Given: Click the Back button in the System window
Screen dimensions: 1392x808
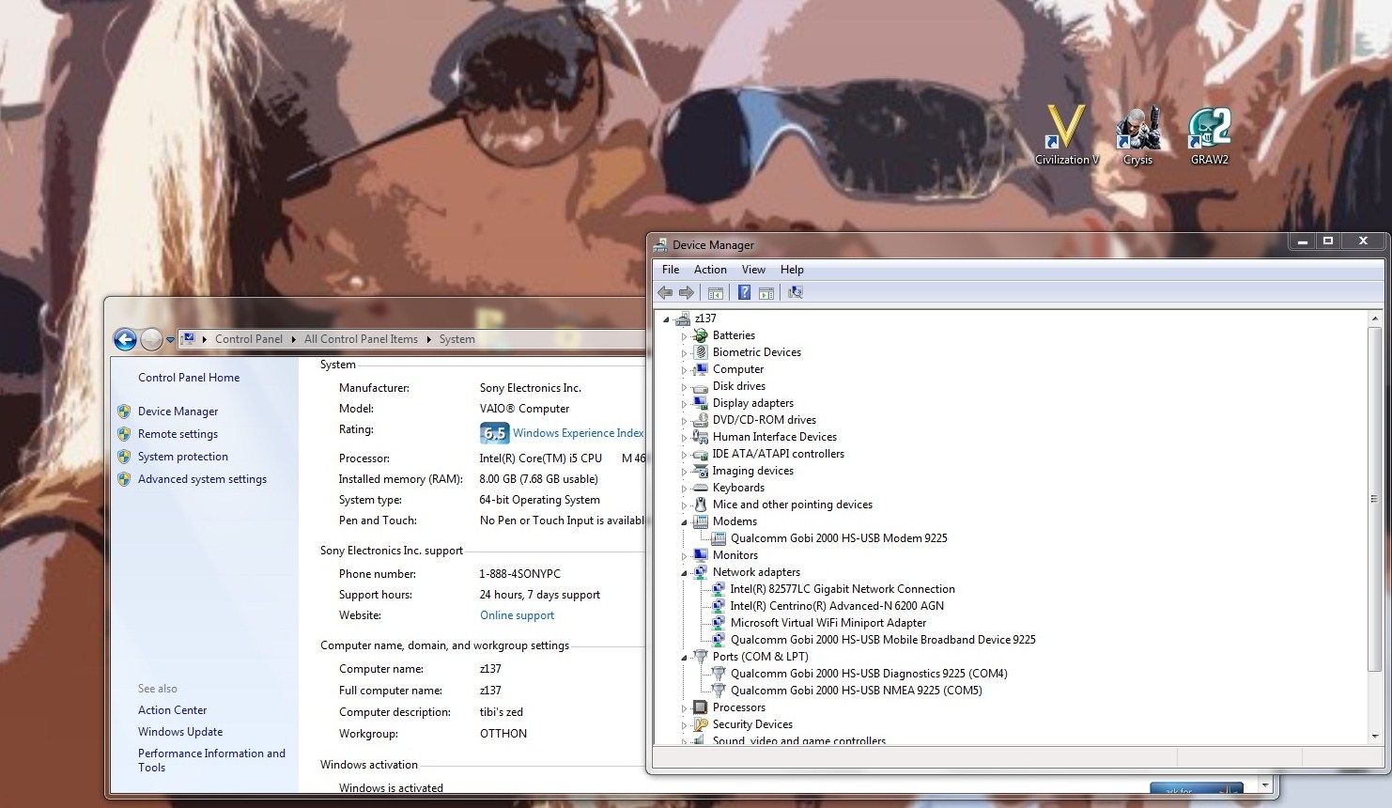Looking at the screenshot, I should (x=125, y=339).
